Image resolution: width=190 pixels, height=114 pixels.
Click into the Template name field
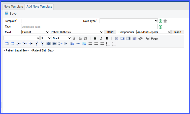point(51,21)
